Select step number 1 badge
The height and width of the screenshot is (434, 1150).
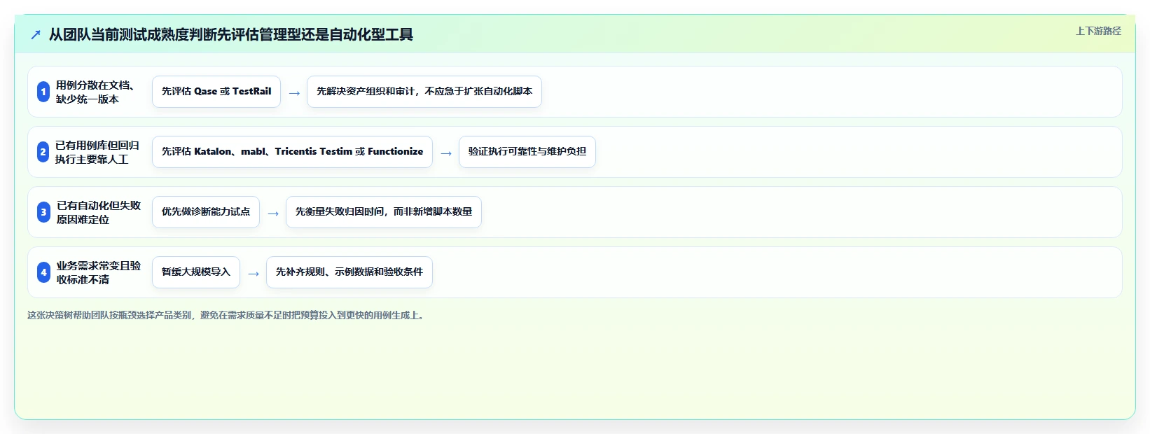tap(43, 92)
